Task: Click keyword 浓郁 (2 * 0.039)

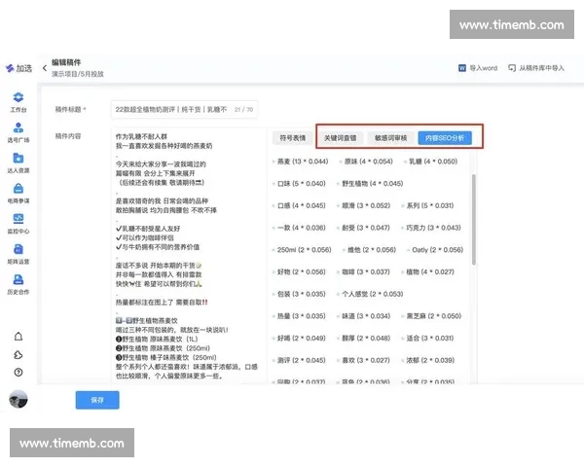Action: 430,360
